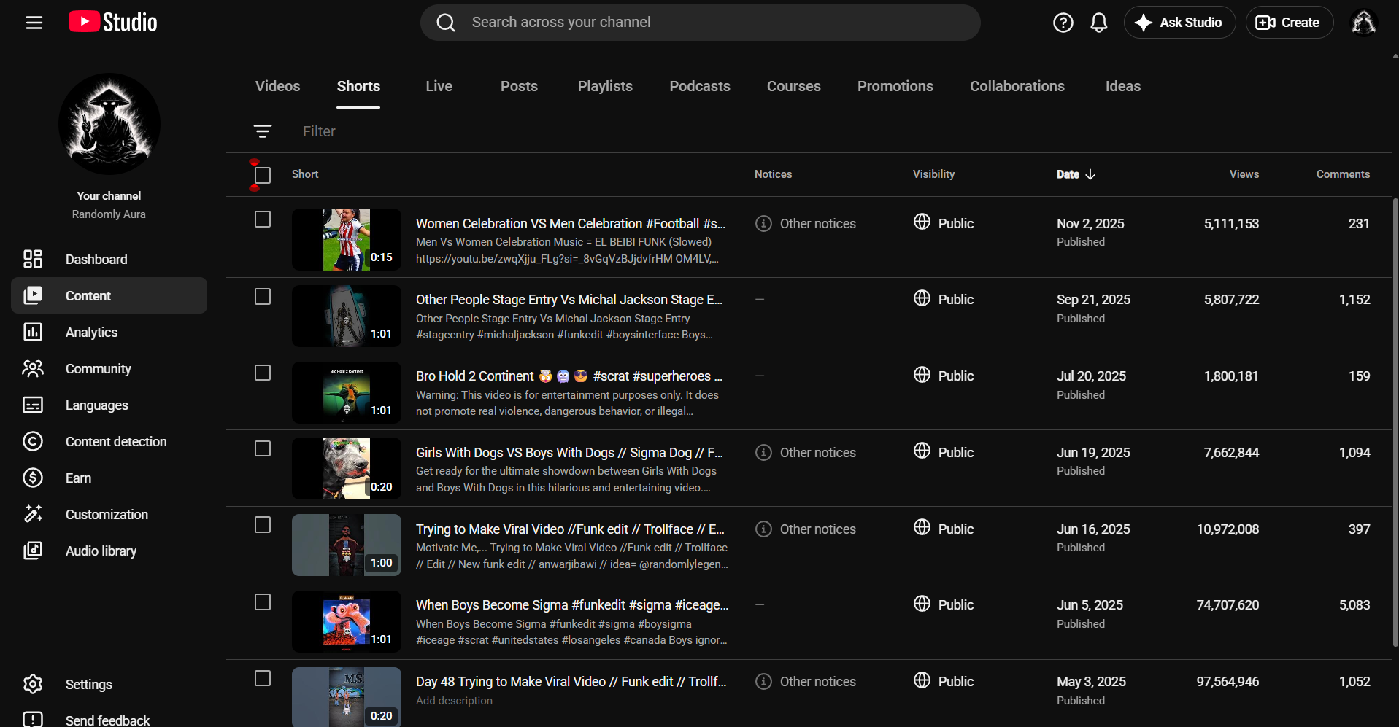Open the help question mark icon
This screenshot has height=727, width=1399.
[1063, 23]
